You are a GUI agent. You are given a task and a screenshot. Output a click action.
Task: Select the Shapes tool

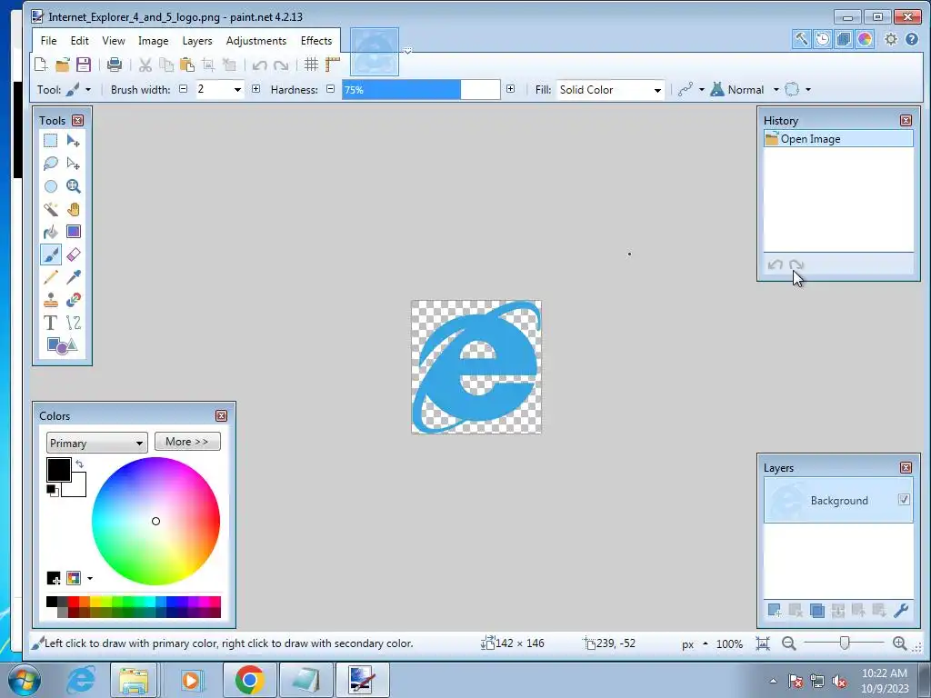point(62,345)
